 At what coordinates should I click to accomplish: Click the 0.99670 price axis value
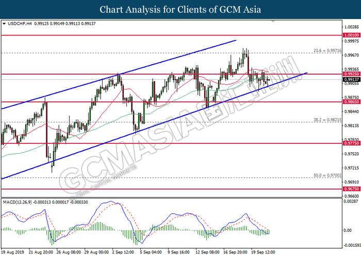(x=352, y=55)
